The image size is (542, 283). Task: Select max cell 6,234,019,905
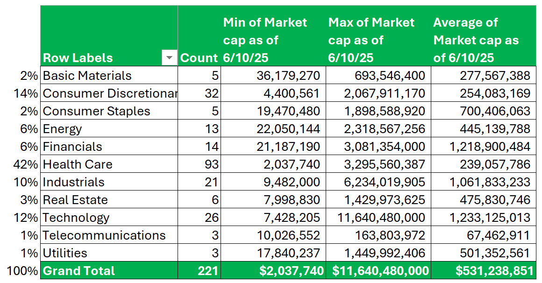pyautogui.click(x=378, y=181)
